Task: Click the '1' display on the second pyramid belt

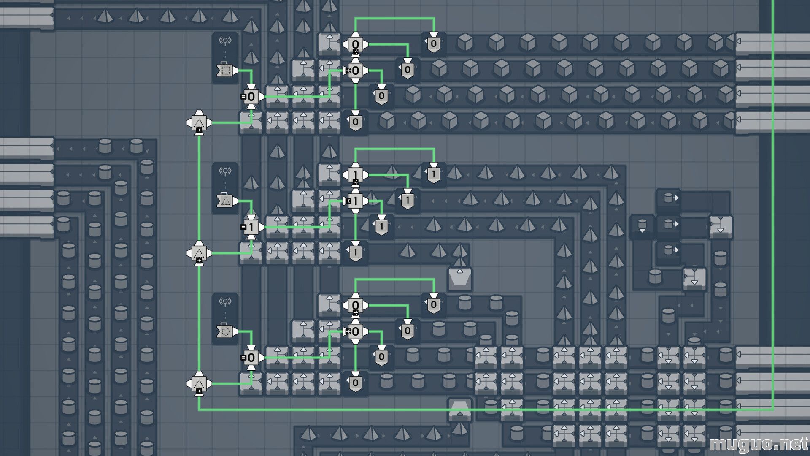Action: (x=408, y=200)
